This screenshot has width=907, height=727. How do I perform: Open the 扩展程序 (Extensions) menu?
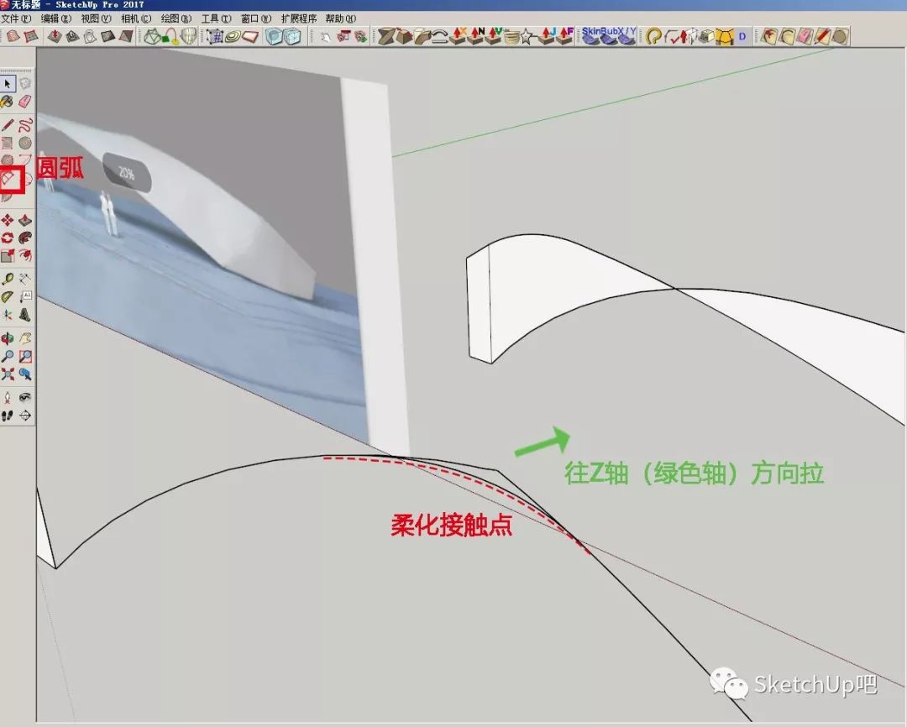(x=298, y=18)
